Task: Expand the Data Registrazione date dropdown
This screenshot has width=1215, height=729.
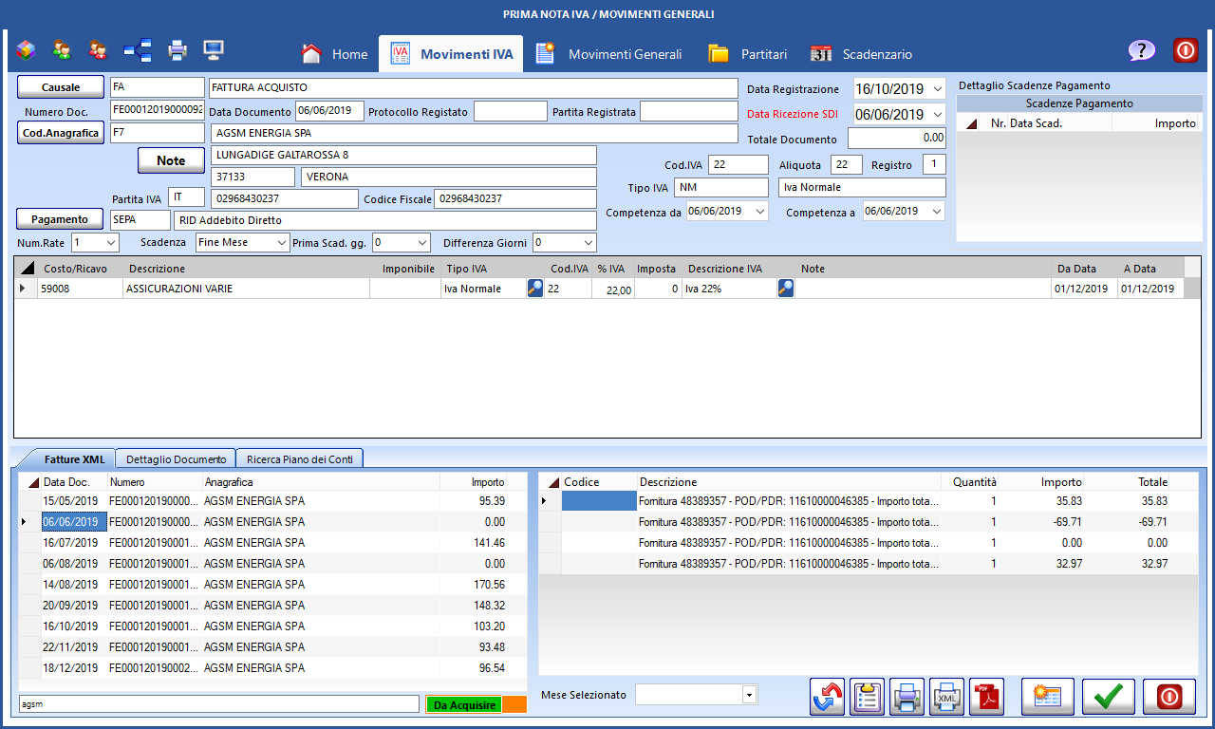Action: click(x=938, y=89)
